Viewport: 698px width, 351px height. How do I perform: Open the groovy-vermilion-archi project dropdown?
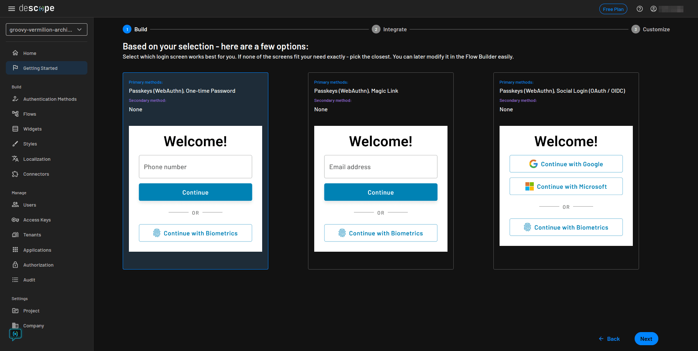pos(46,29)
